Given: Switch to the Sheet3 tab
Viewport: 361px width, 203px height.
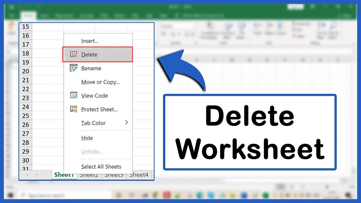Looking at the screenshot, I should 114,175.
